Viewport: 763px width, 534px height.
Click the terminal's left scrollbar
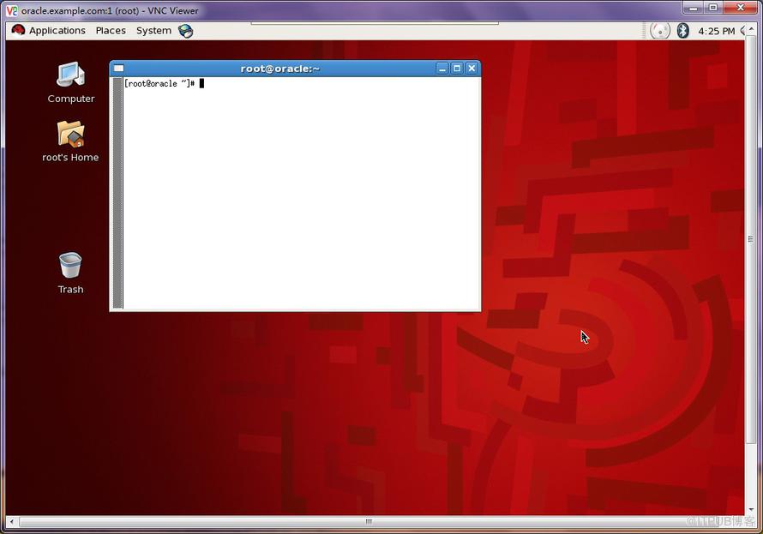[117, 193]
